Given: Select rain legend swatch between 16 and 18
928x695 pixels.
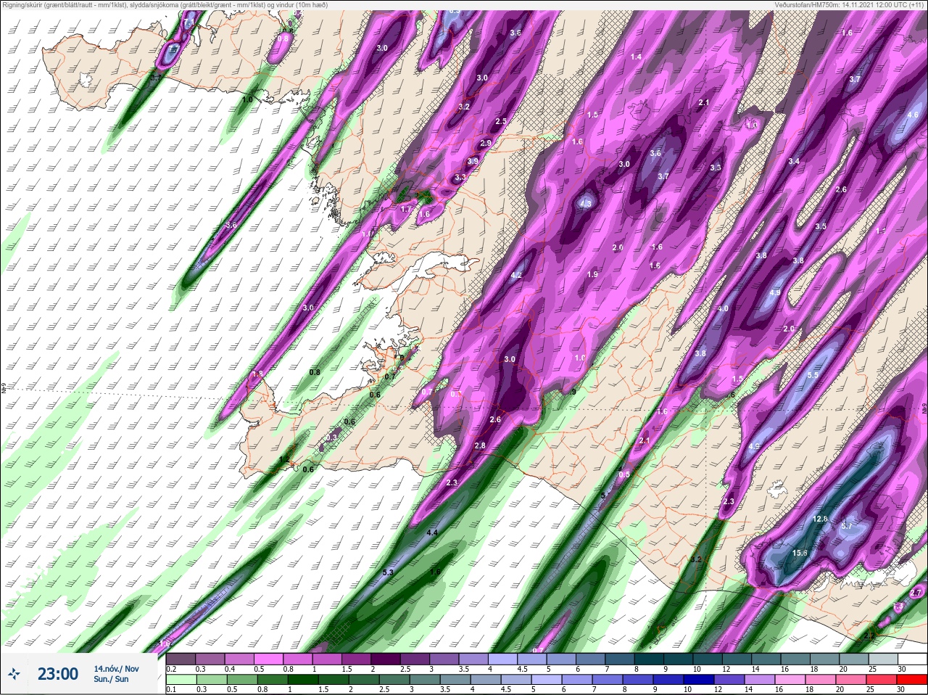Looking at the screenshot, I should coord(791,680).
